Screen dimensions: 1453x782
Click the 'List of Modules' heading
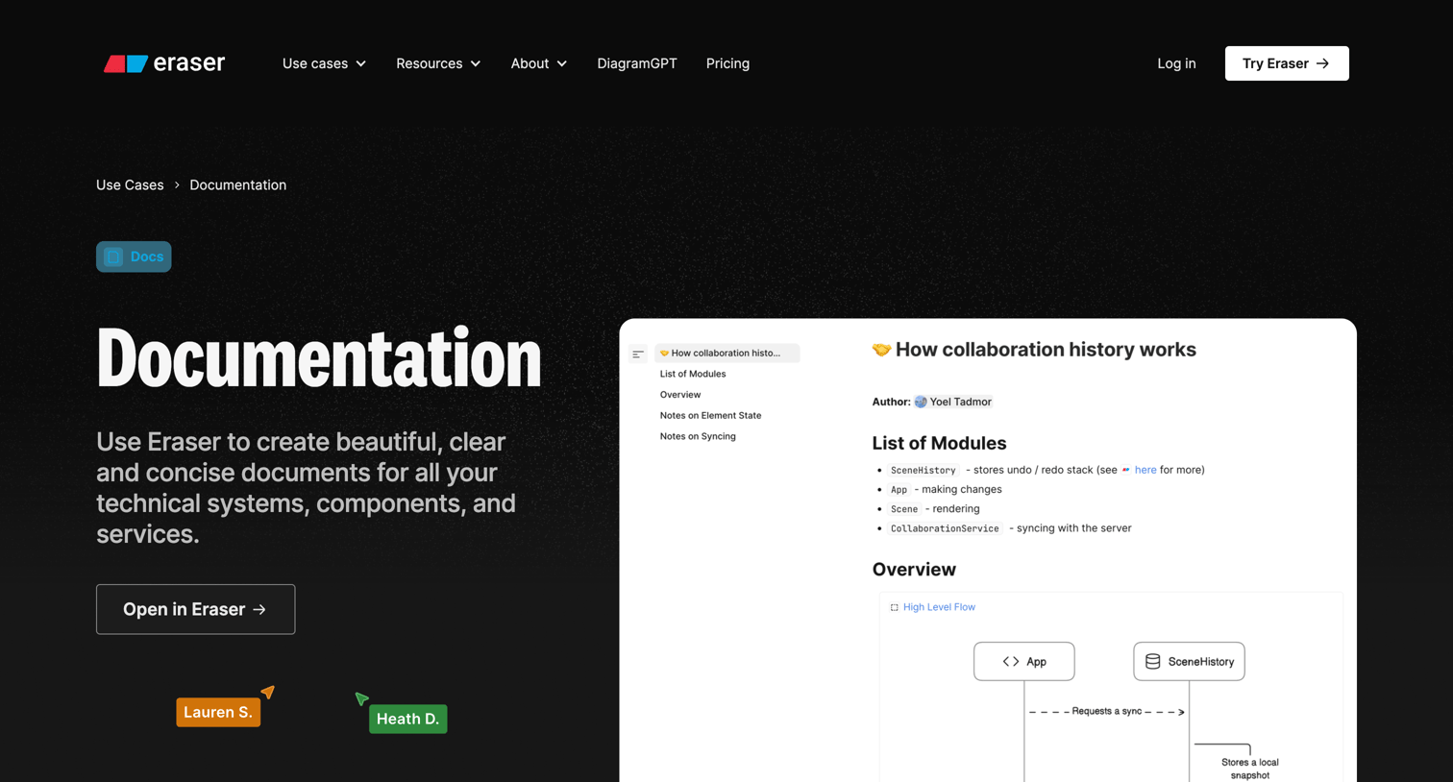pos(939,443)
